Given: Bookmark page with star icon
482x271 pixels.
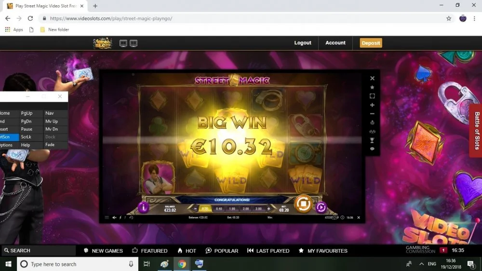Looking at the screenshot, I should tap(449, 18).
